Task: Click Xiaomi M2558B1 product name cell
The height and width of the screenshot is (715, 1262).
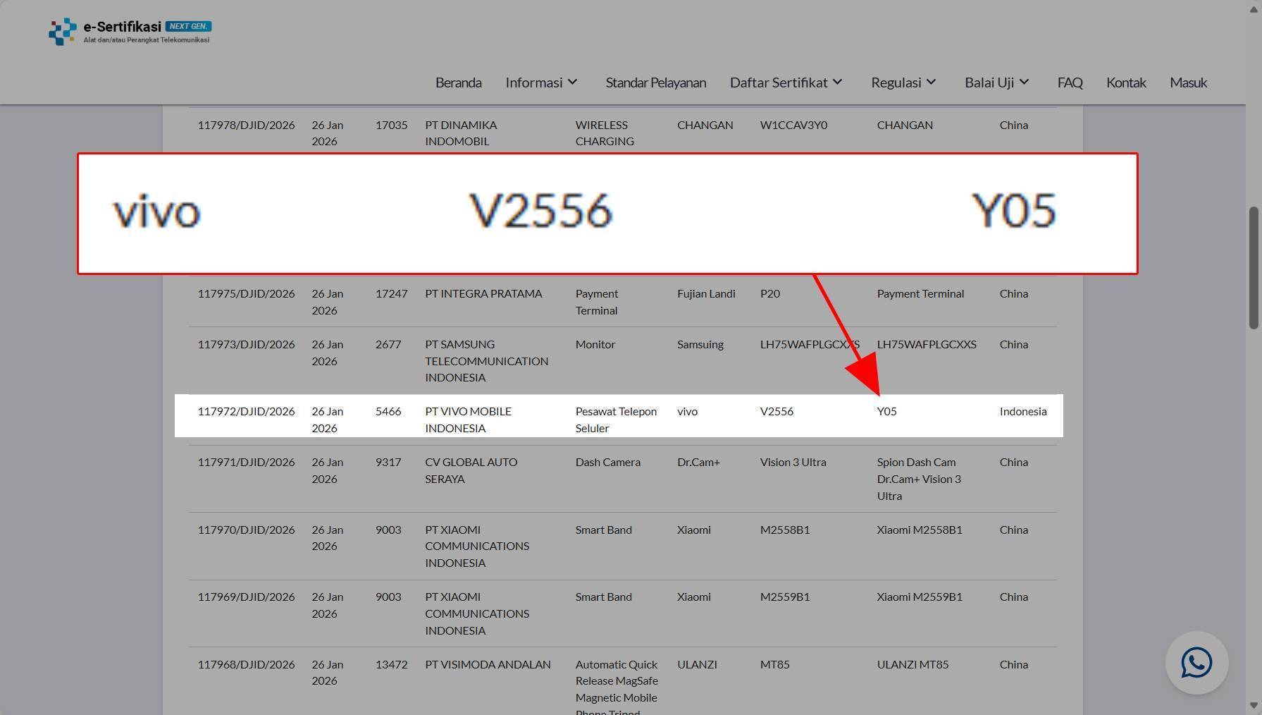Action: 919,530
